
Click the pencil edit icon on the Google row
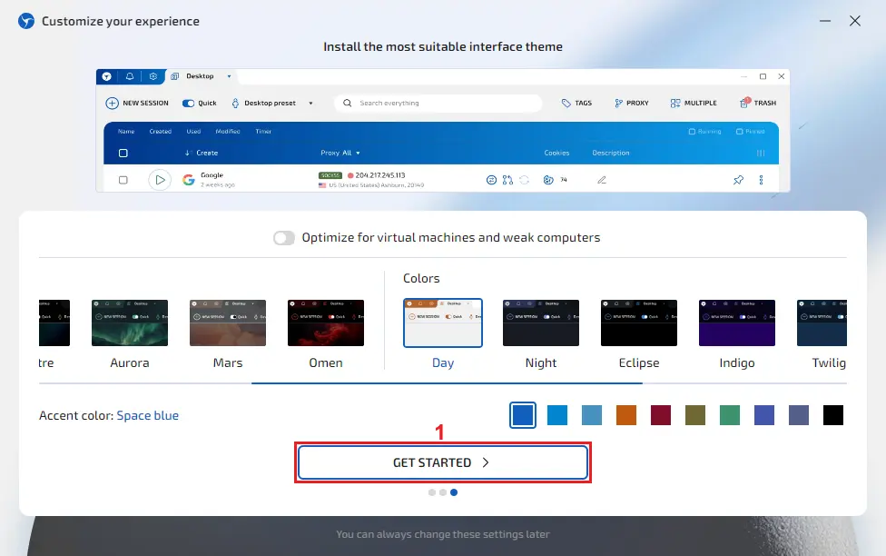click(602, 180)
